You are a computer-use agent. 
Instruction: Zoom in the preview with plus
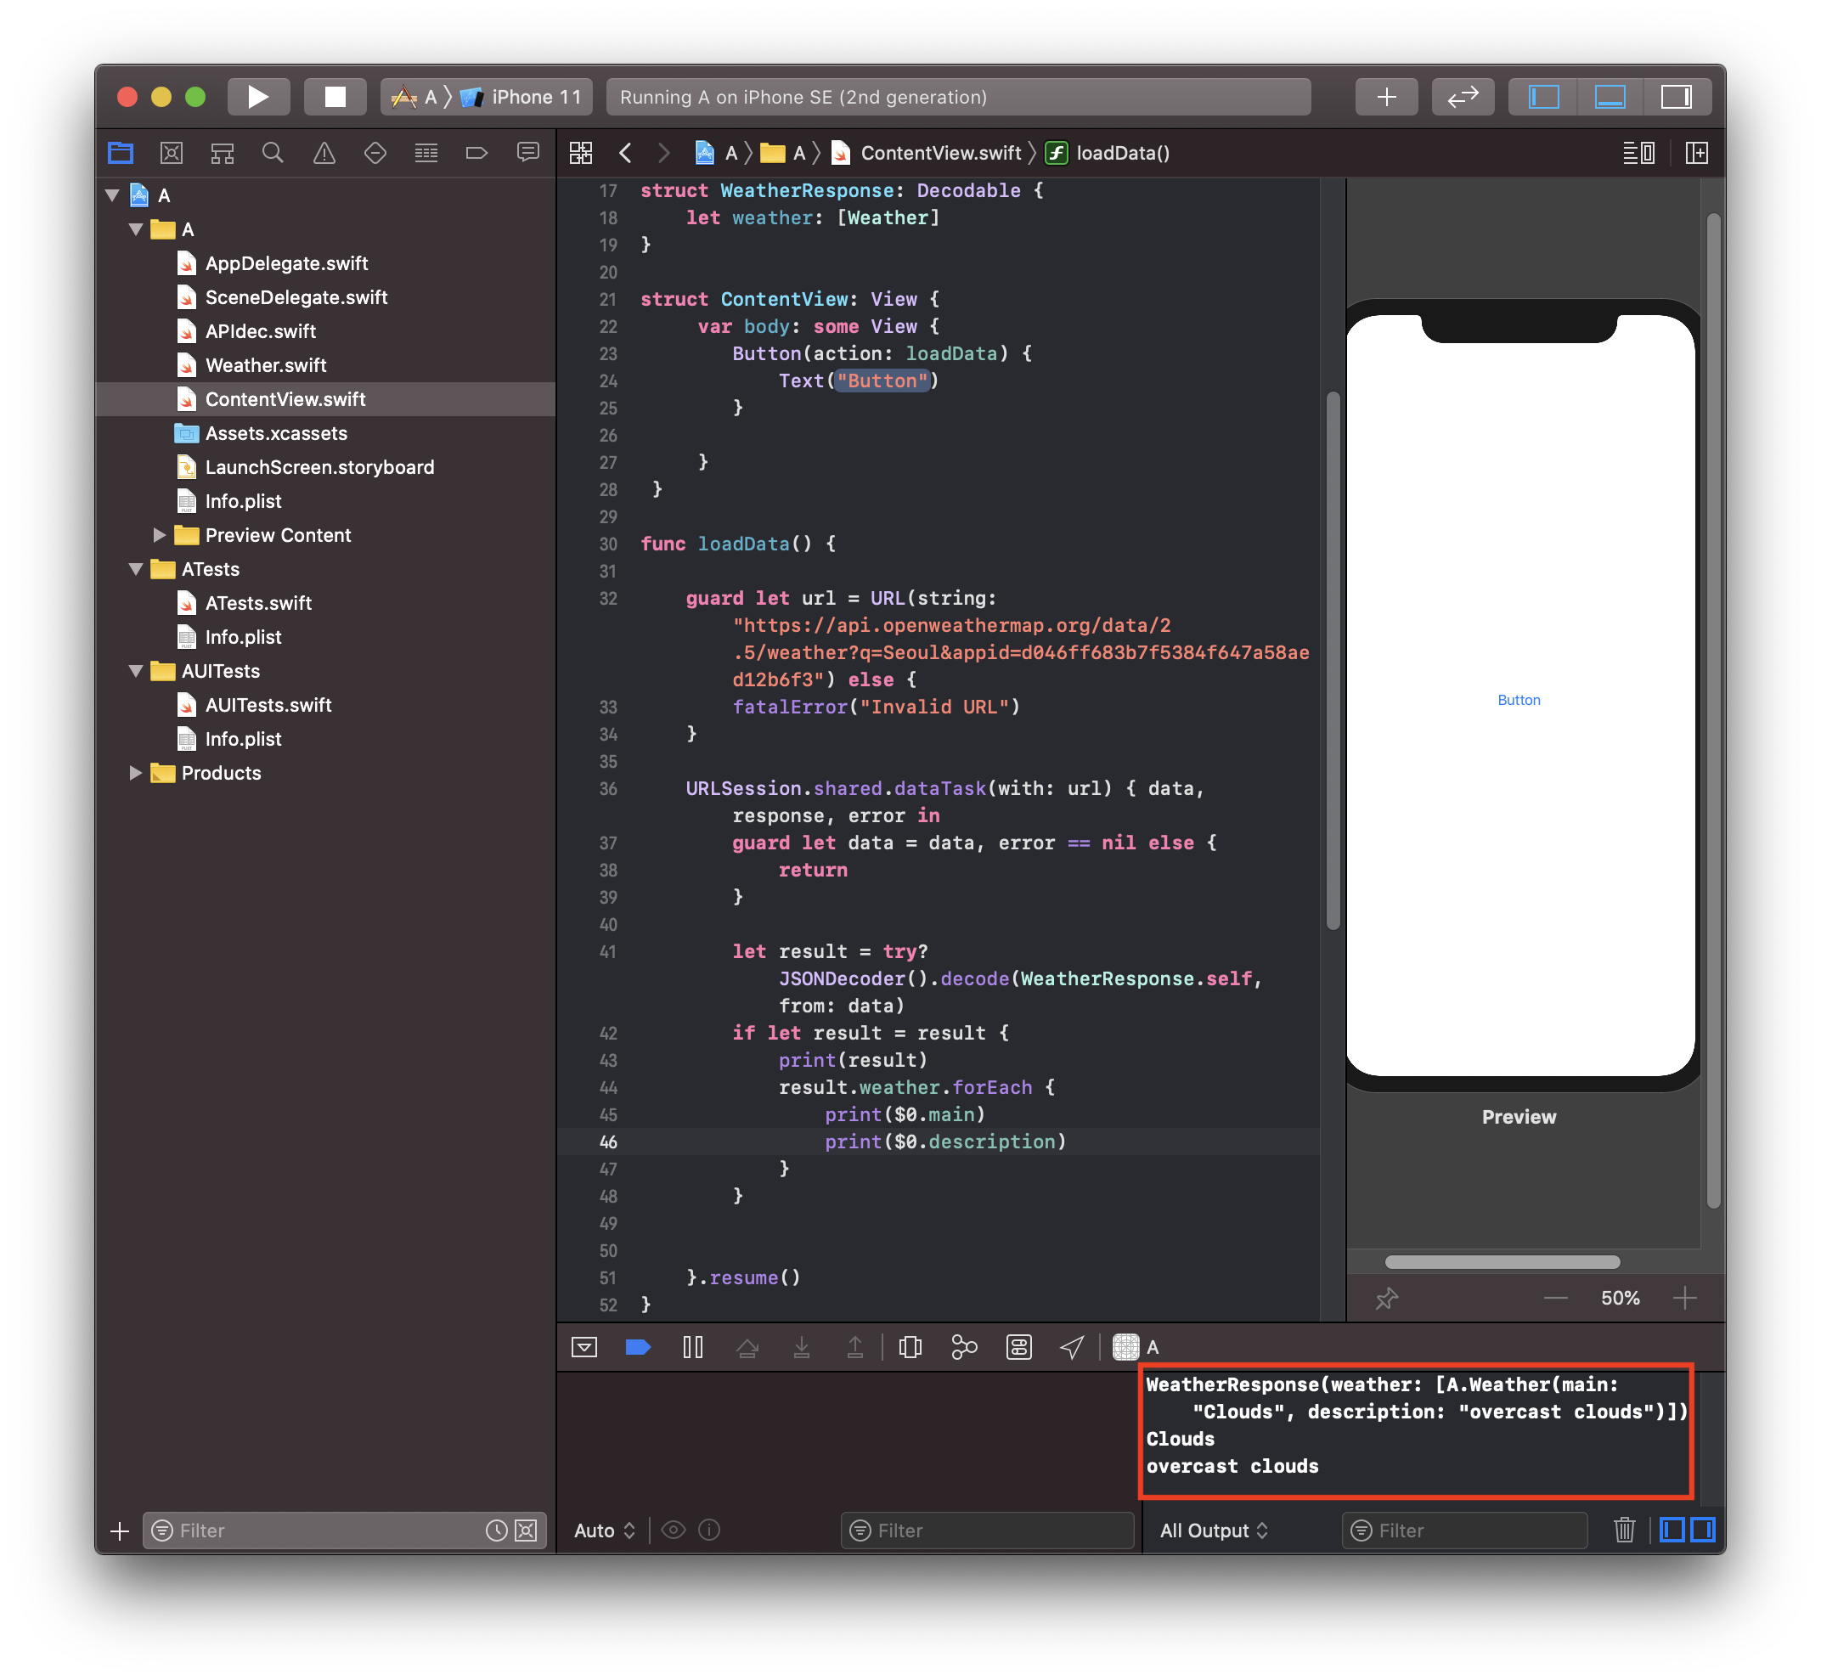pos(1683,1298)
